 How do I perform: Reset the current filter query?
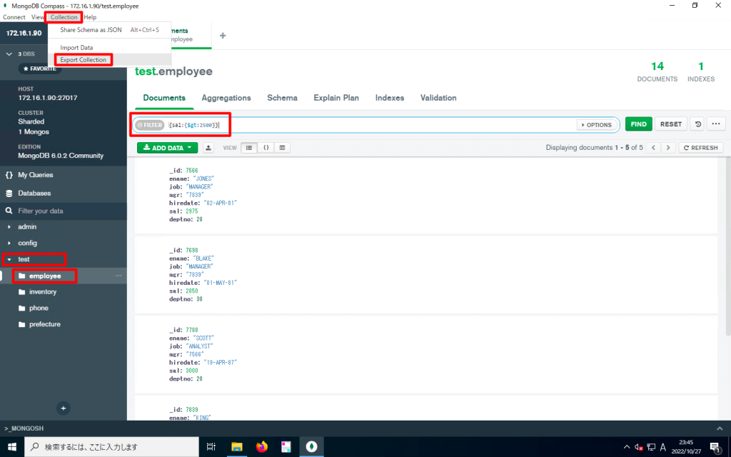[670, 124]
